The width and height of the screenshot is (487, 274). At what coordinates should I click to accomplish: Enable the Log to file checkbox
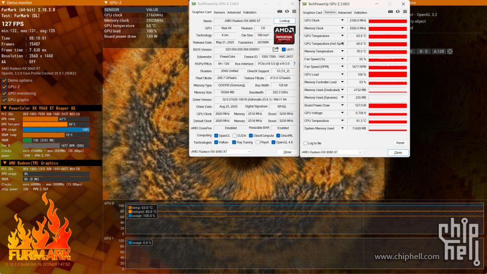coord(305,143)
